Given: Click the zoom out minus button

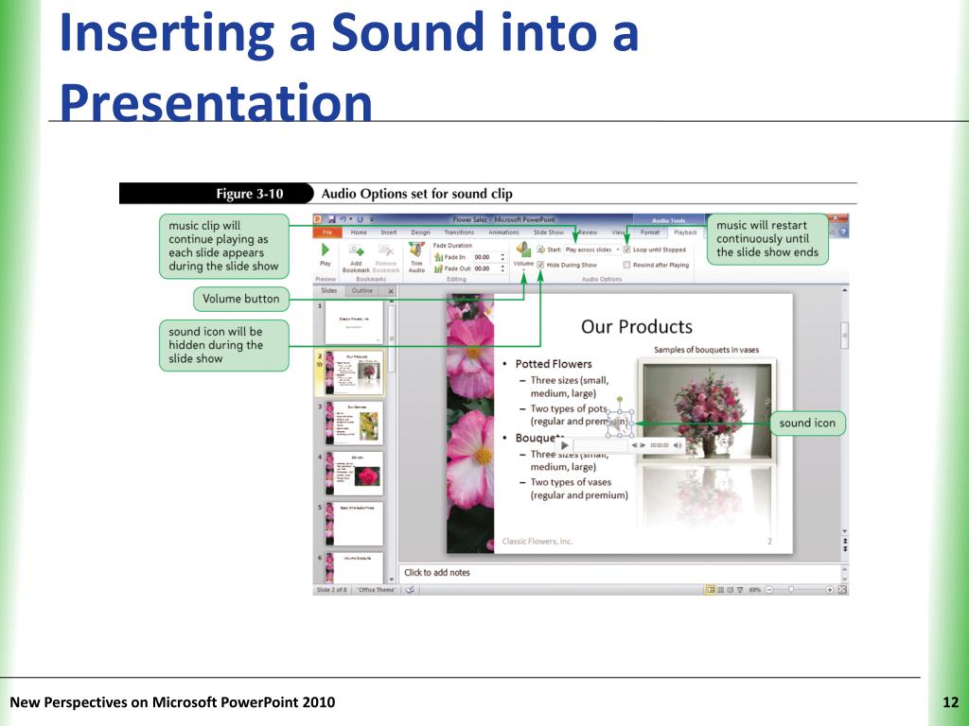Looking at the screenshot, I should pos(769,590).
